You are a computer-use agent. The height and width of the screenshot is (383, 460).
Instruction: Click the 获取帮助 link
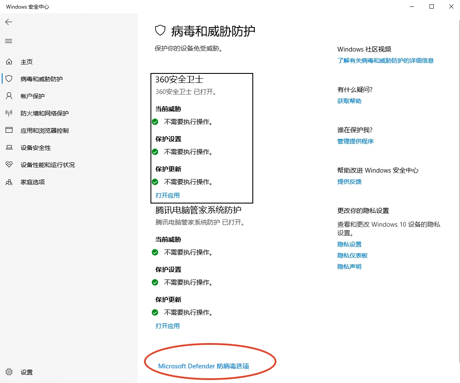349,101
